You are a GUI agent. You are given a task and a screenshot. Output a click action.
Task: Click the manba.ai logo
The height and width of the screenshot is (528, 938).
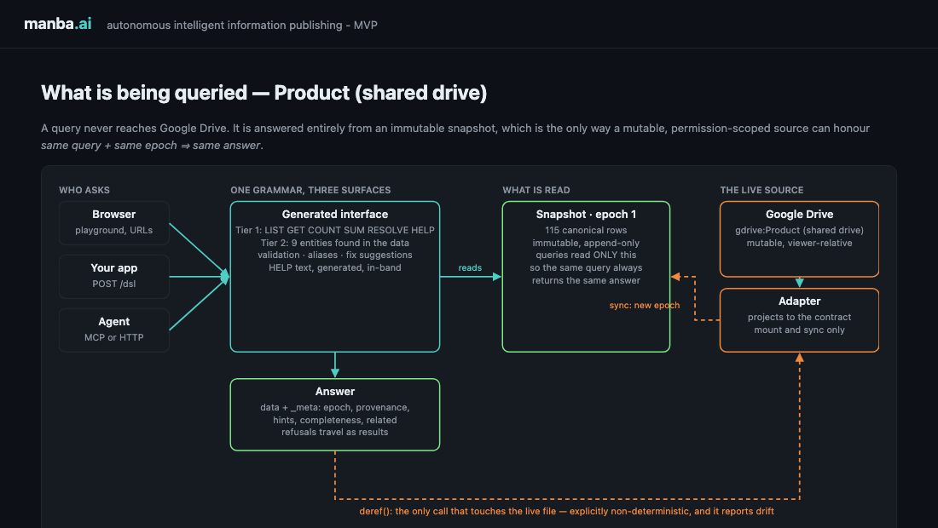click(57, 24)
